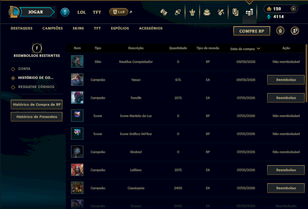
Task: Open the store coins icon
Action: click(x=249, y=13)
